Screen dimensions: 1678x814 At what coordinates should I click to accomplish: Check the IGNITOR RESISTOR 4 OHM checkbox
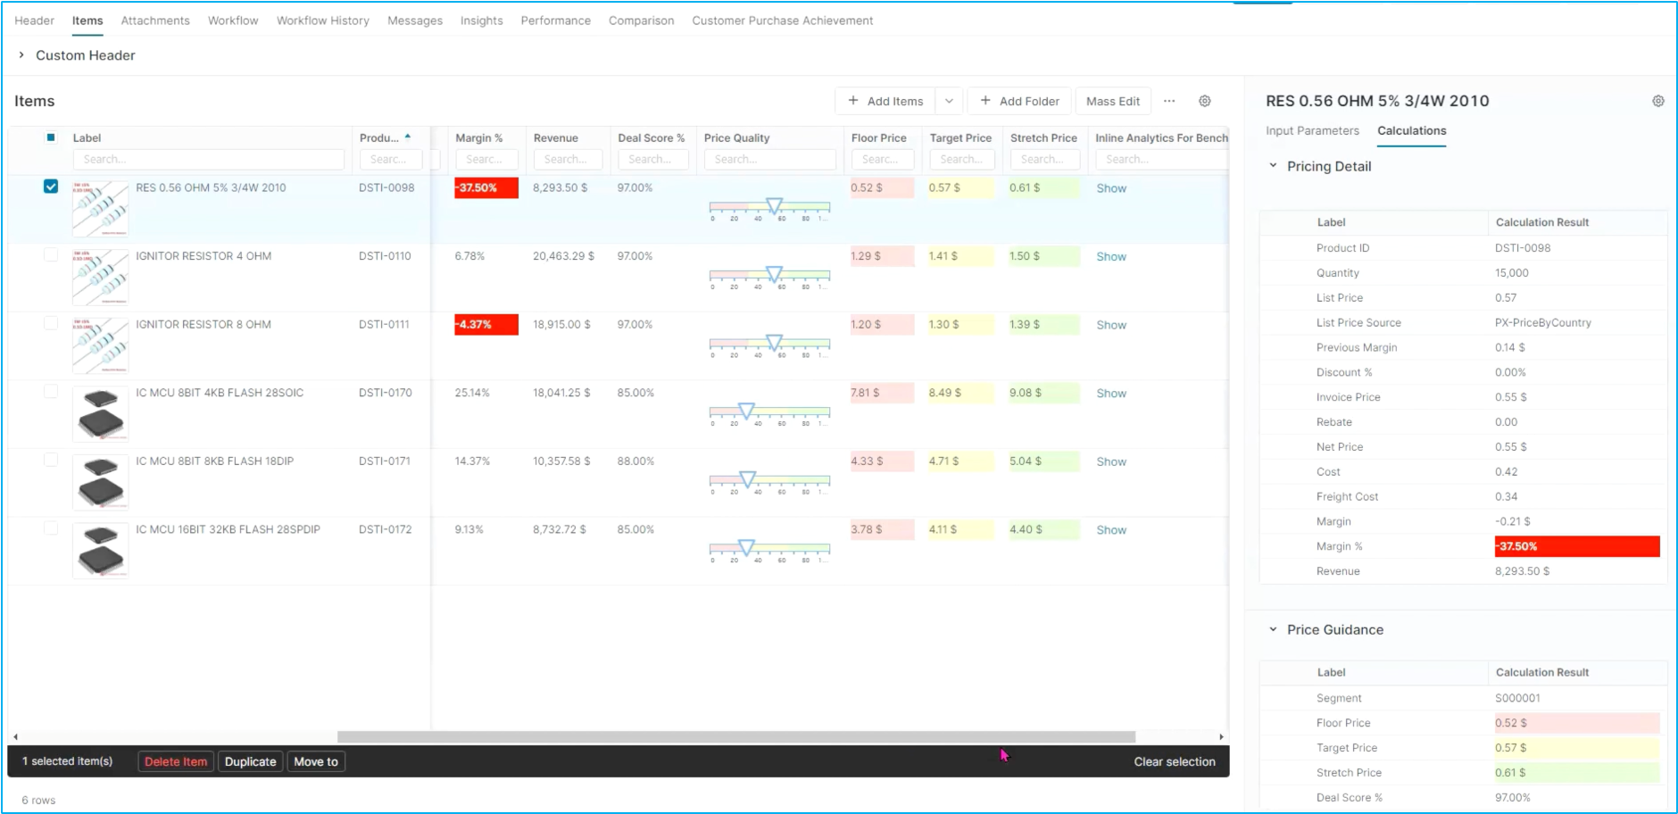click(51, 255)
